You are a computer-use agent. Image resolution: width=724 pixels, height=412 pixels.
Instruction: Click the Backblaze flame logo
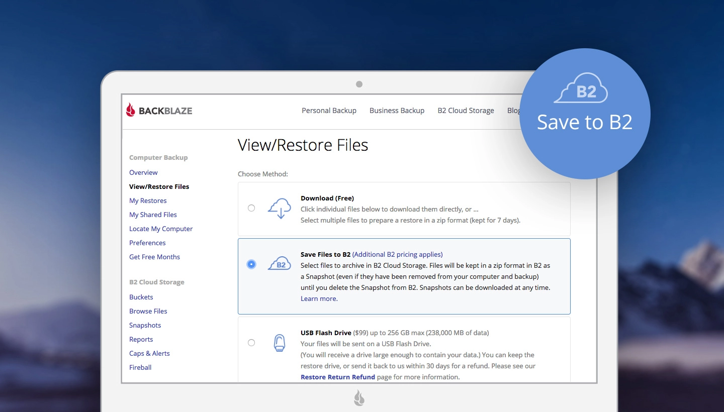(x=131, y=110)
